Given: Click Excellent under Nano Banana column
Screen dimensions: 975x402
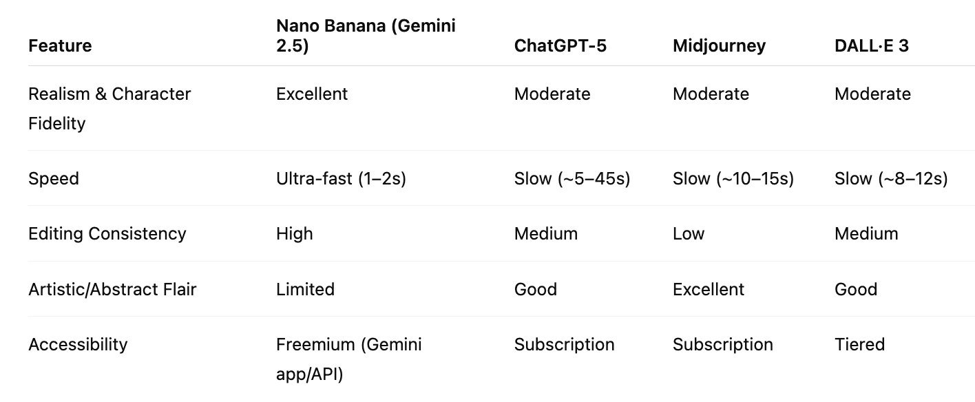Looking at the screenshot, I should click(312, 94).
